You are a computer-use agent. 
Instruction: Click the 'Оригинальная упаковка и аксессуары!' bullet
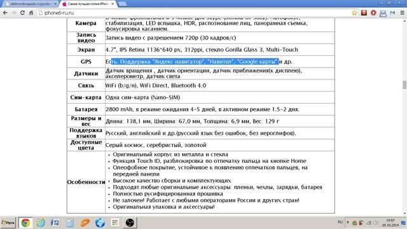pyautogui.click(x=163, y=207)
